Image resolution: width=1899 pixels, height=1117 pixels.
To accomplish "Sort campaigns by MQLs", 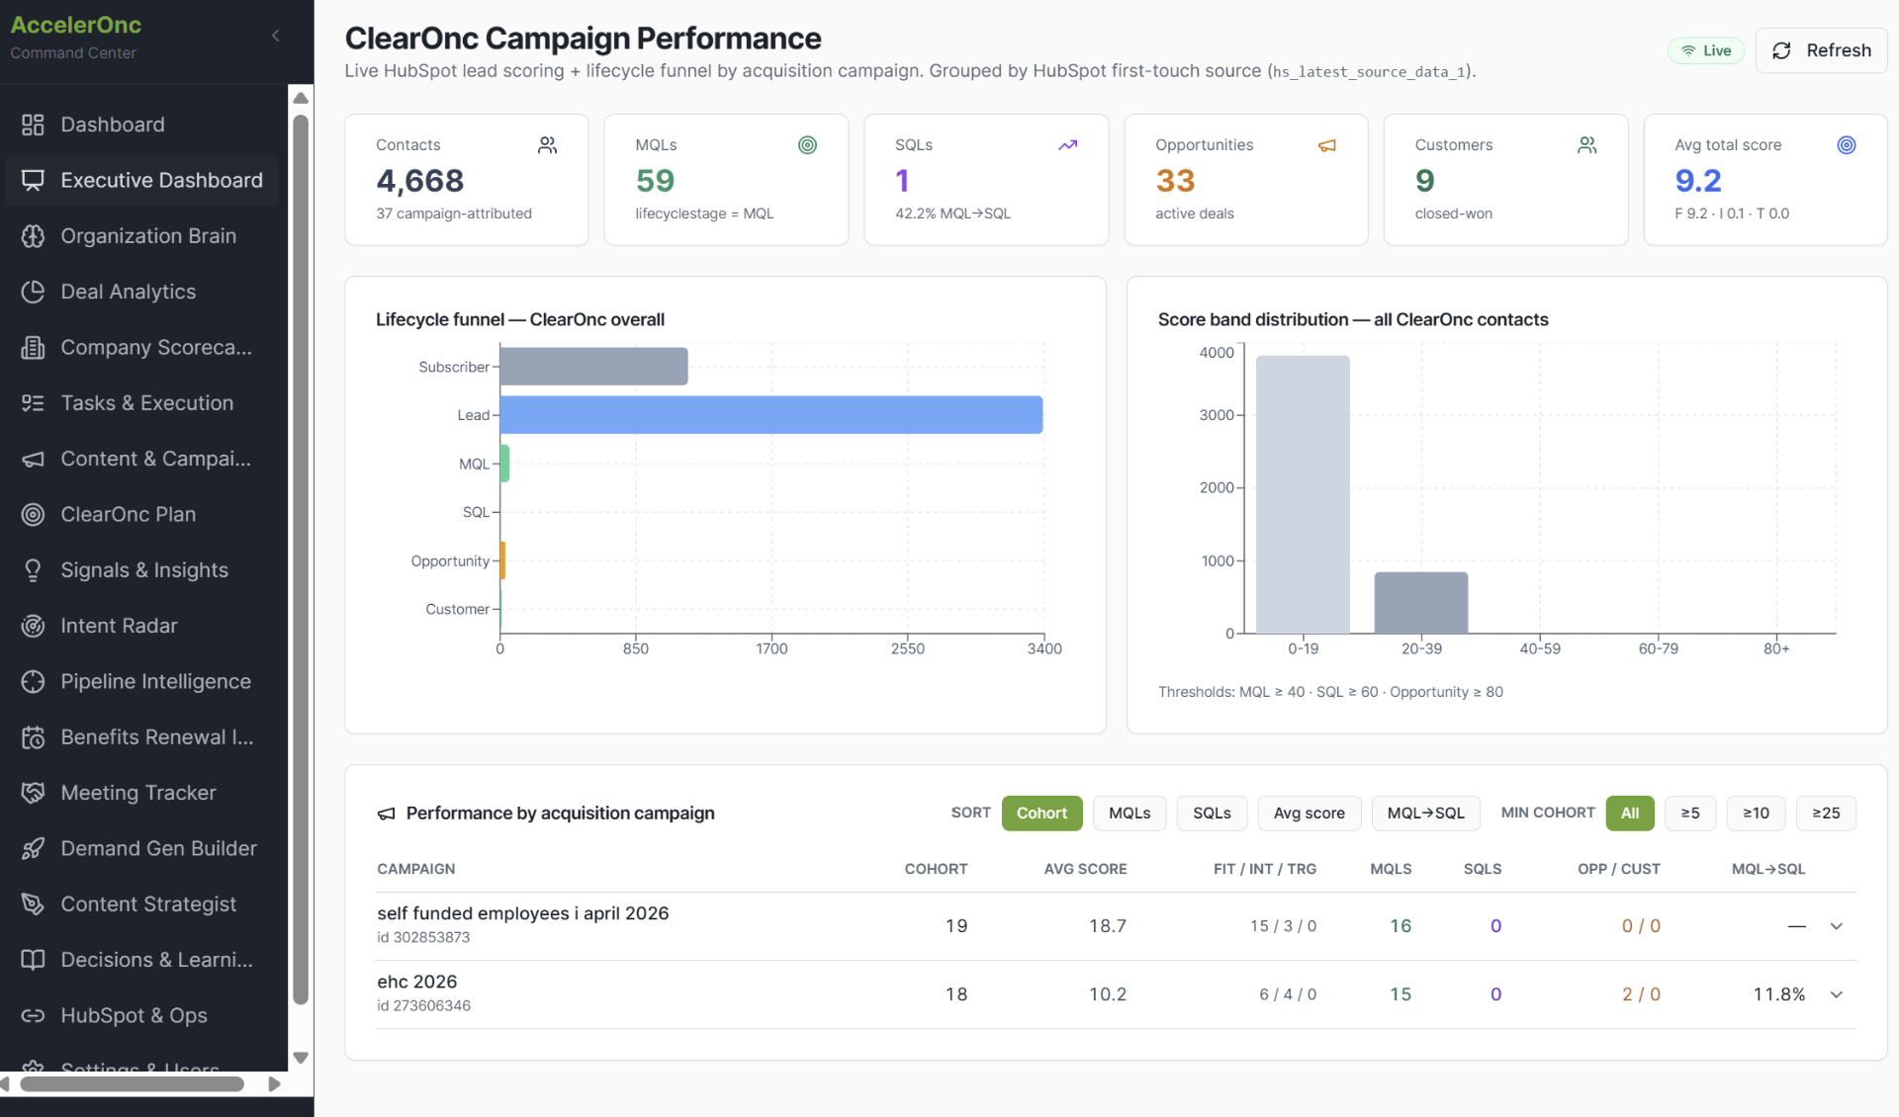I will coord(1130,813).
